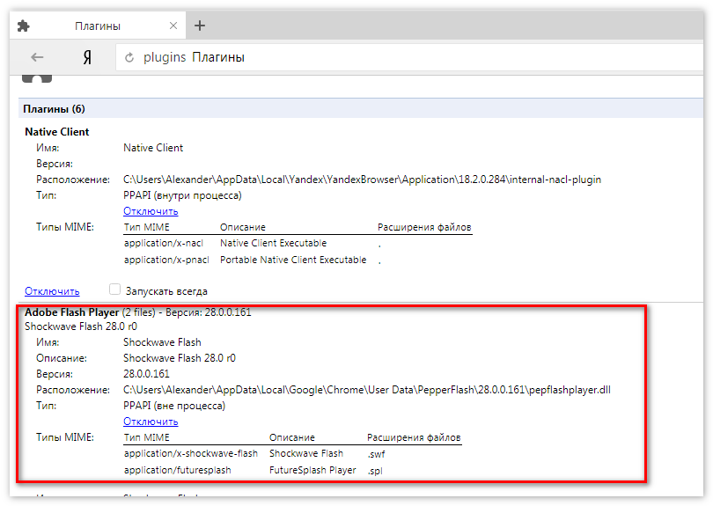Select the Плагины browser tab

(x=97, y=26)
